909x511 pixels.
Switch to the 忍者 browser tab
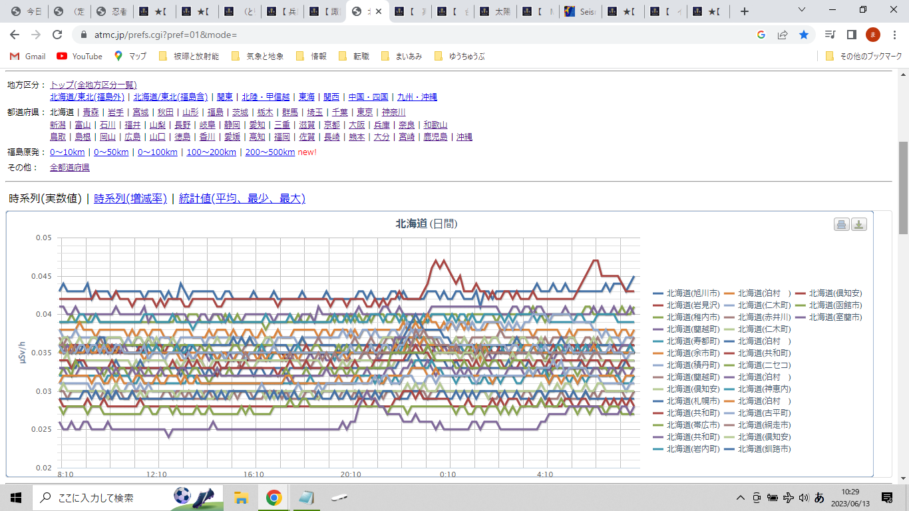tap(112, 11)
